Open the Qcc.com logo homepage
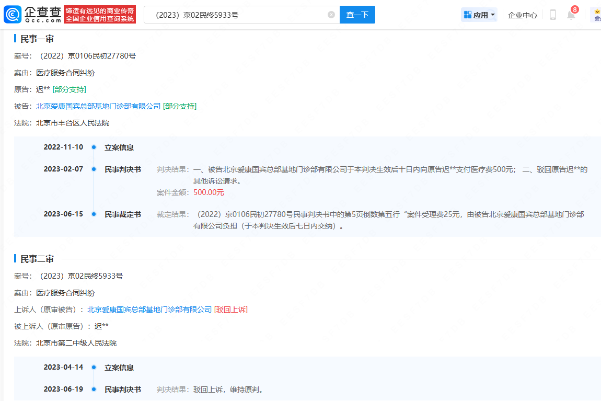This screenshot has width=601, height=401. tap(32, 15)
